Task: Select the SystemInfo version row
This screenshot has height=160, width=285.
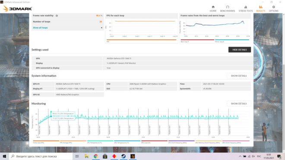Action: [215, 89]
